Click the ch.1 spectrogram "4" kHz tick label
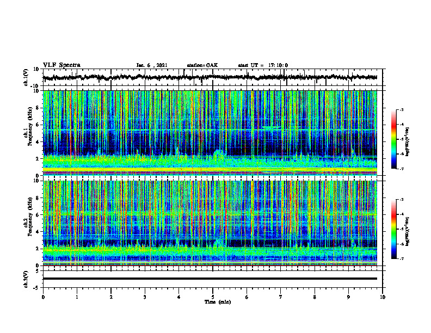The image size is (431, 333). [x=38, y=142]
